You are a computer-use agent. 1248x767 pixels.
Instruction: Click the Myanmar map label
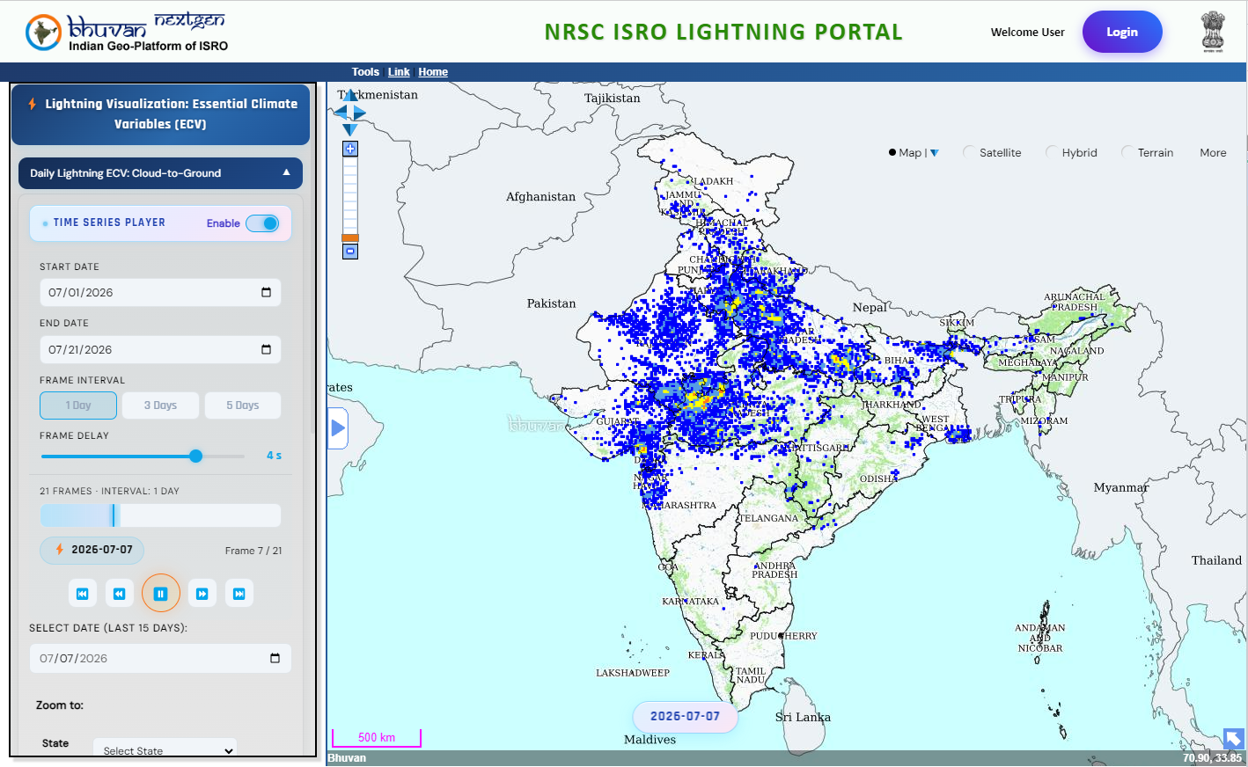tap(1121, 487)
